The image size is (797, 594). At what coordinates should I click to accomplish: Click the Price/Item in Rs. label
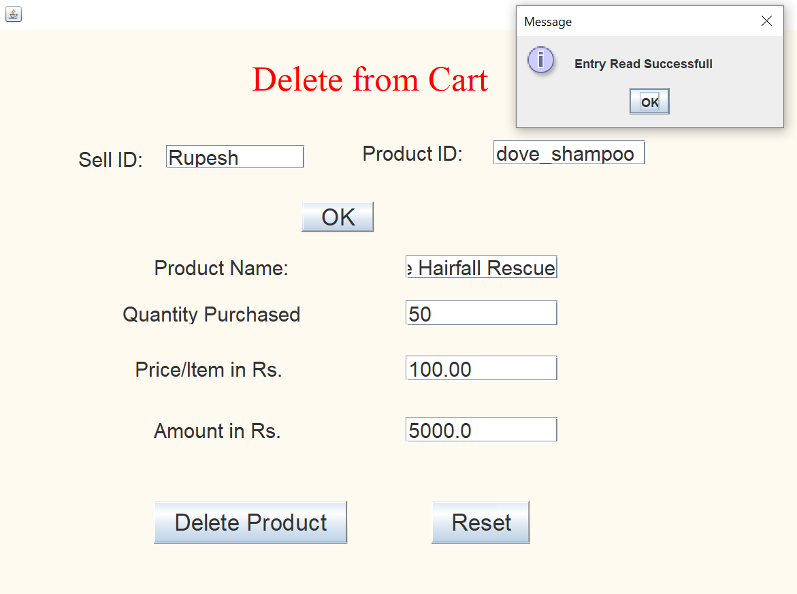click(208, 369)
